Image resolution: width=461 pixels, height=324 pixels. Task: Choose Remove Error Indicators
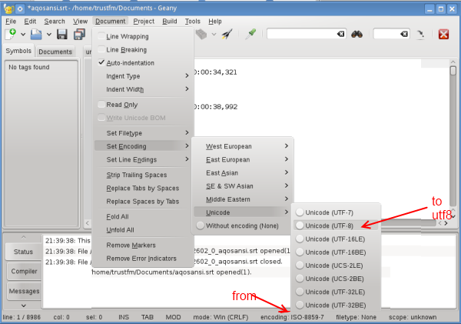143,259
